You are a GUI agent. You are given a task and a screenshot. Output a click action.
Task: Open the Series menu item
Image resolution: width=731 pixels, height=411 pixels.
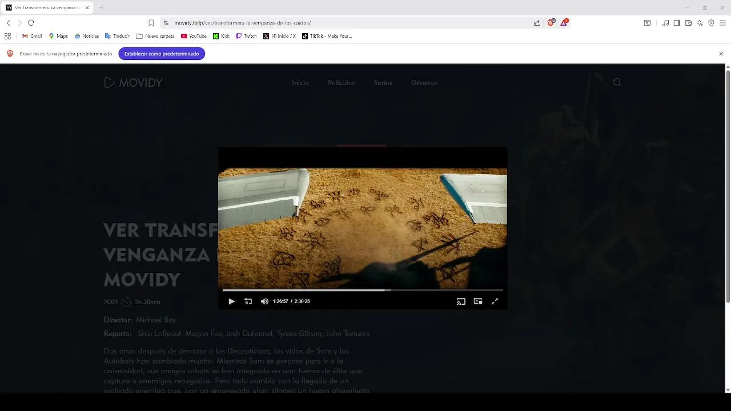tap(383, 83)
